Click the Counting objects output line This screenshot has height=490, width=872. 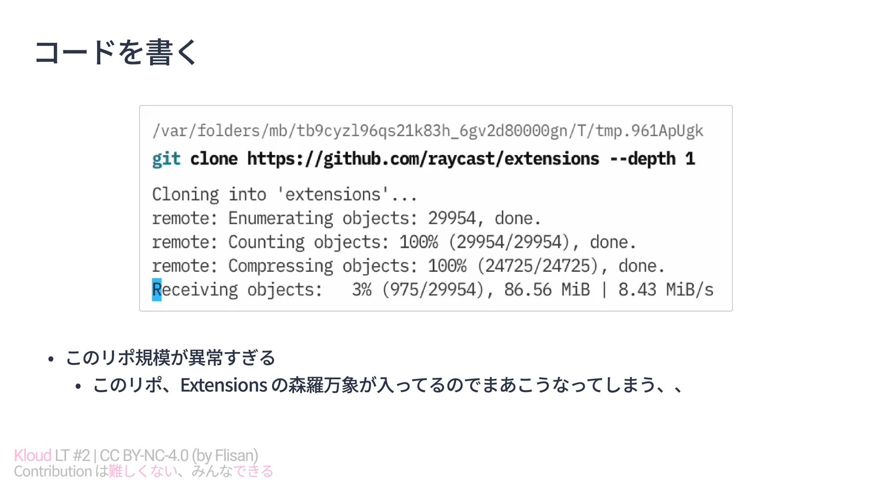tap(393, 242)
